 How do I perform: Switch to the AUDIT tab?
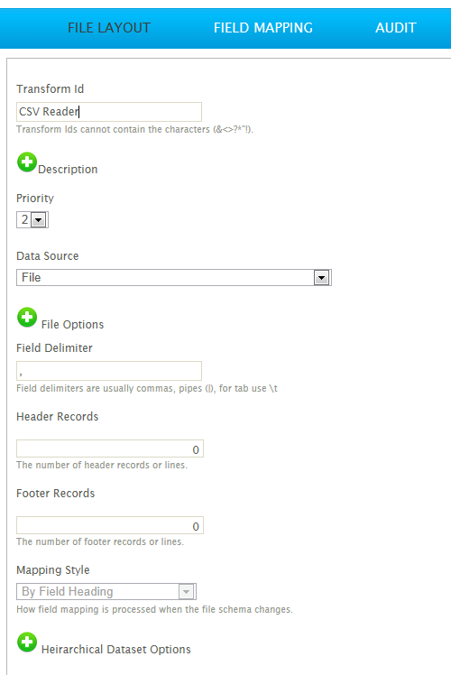pos(396,28)
